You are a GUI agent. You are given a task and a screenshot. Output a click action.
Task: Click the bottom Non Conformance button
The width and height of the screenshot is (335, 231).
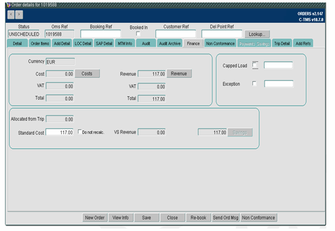coord(258,217)
